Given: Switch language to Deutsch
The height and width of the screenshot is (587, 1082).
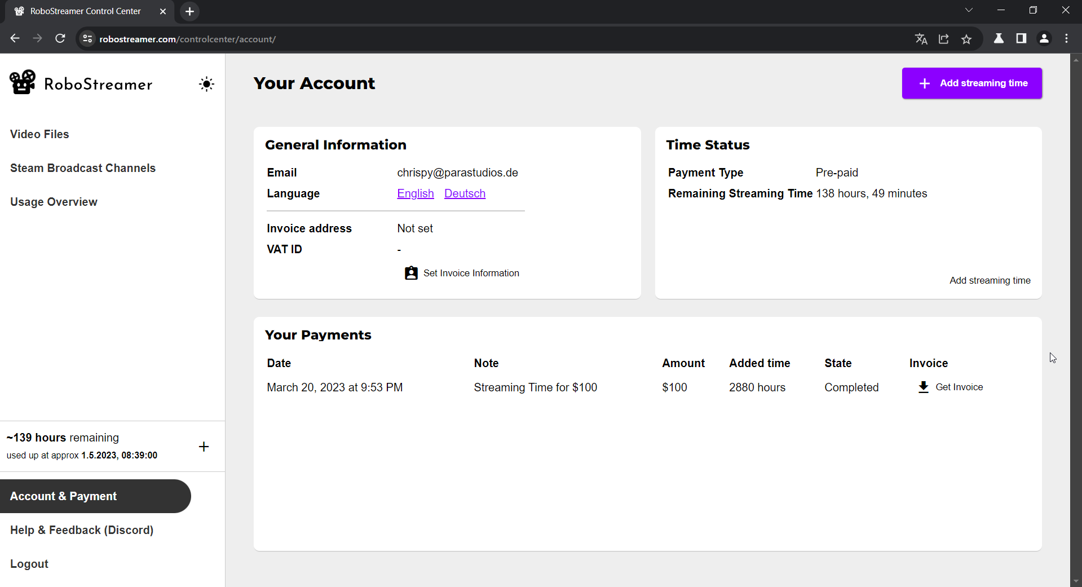Looking at the screenshot, I should pos(465,193).
